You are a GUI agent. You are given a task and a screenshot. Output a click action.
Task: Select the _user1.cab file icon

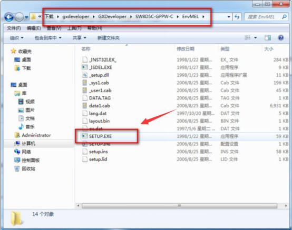(x=85, y=91)
